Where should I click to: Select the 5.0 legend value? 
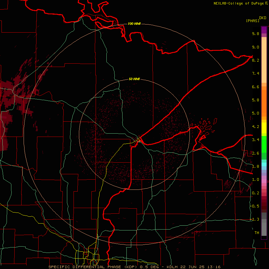pyautogui.click(x=256, y=113)
